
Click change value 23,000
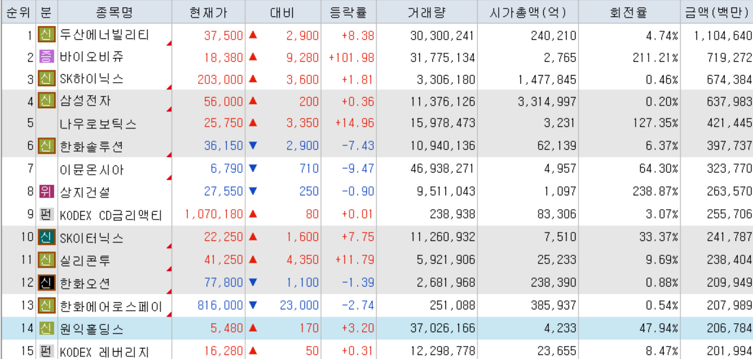coord(299,305)
